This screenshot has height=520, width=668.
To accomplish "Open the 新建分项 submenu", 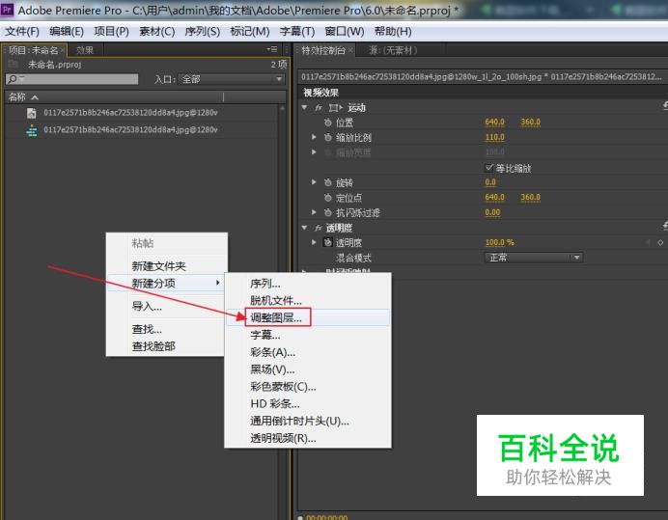I will (167, 284).
